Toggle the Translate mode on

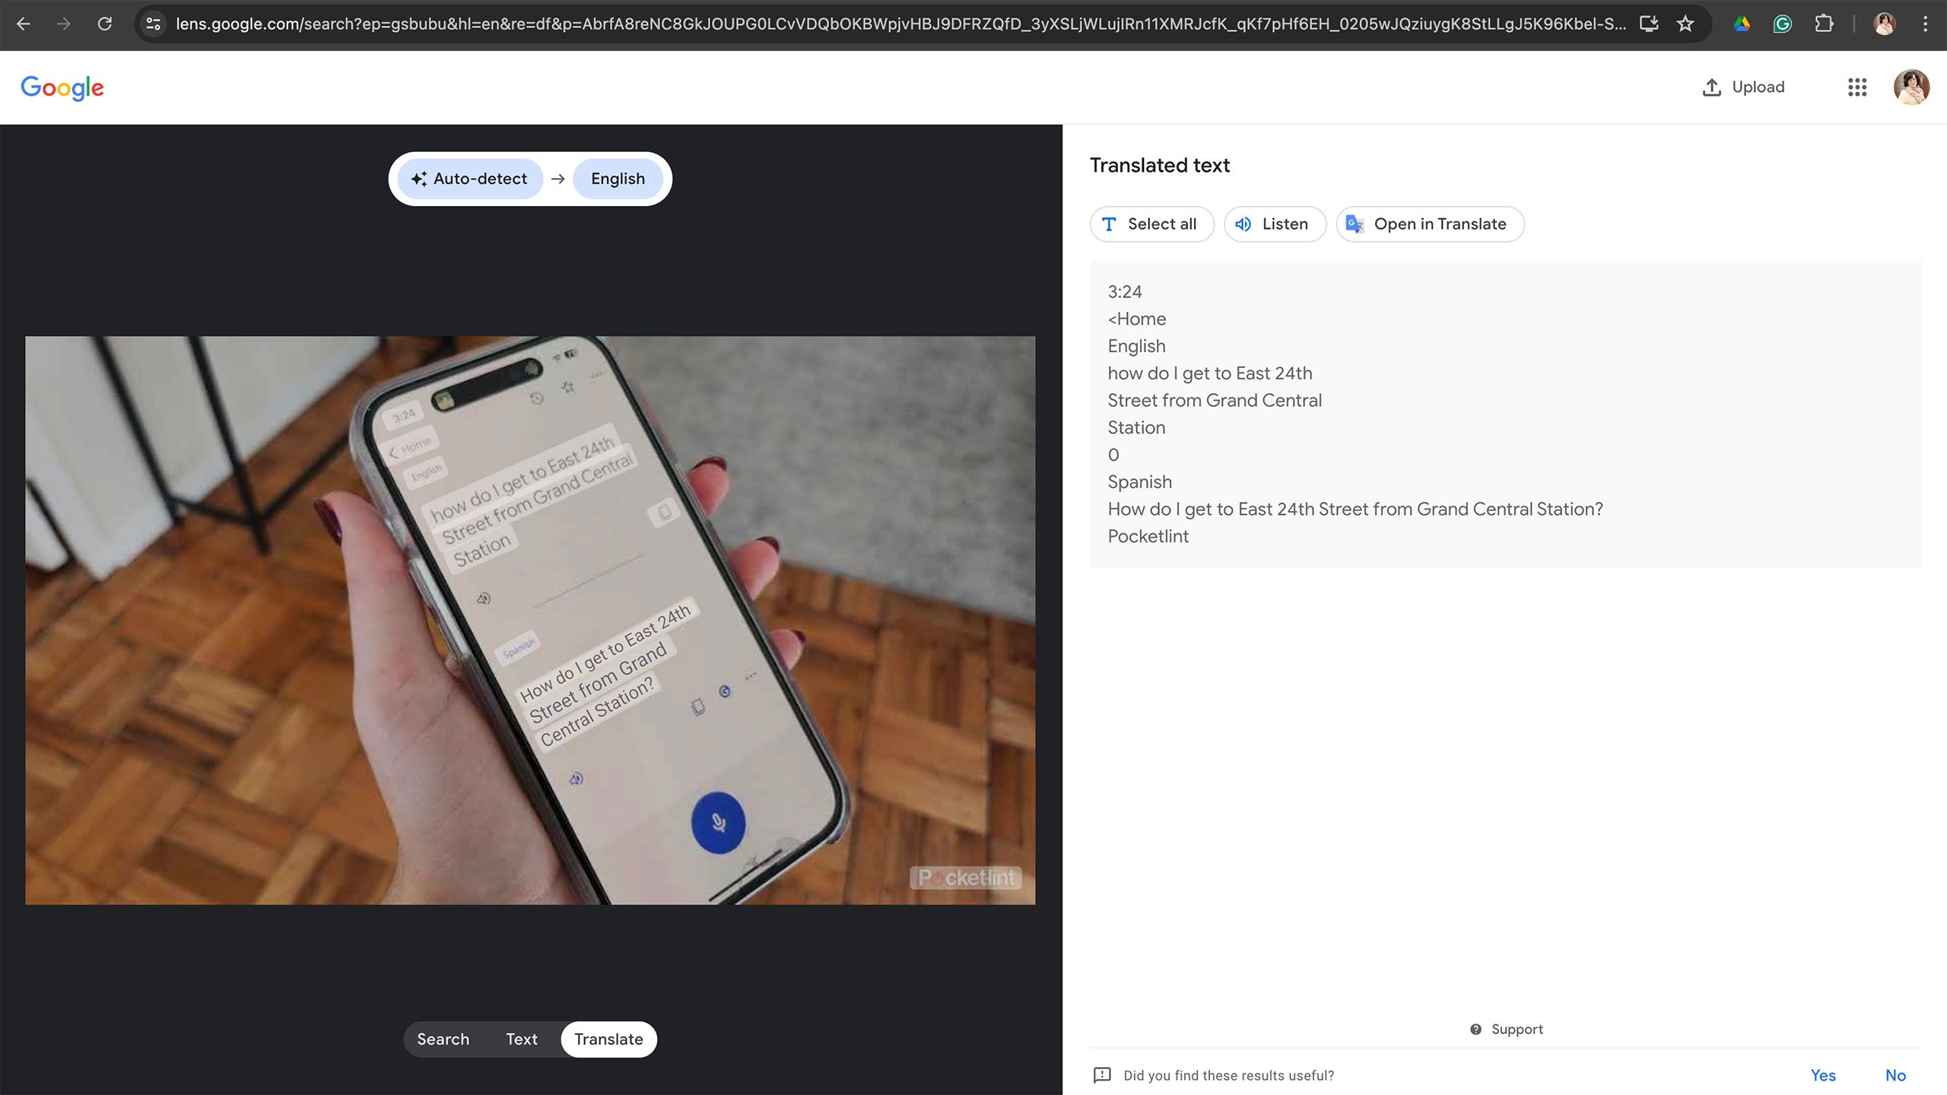[x=608, y=1039]
